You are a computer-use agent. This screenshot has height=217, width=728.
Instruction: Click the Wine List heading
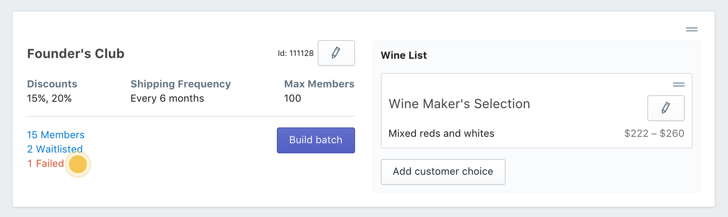click(x=403, y=55)
